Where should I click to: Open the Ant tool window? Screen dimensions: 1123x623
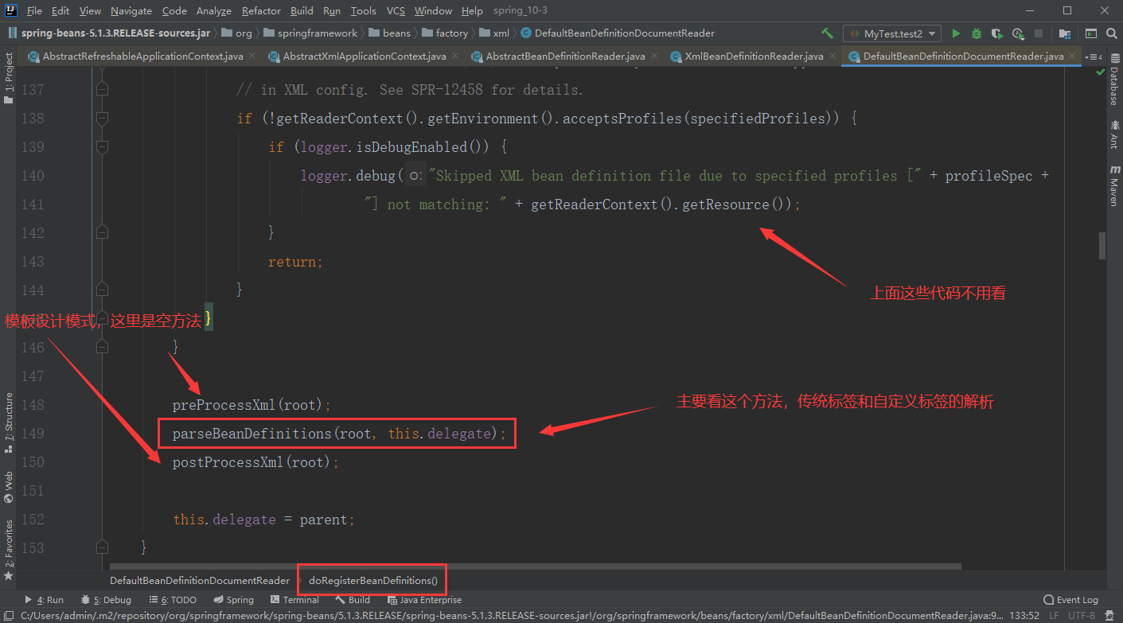tap(1114, 134)
